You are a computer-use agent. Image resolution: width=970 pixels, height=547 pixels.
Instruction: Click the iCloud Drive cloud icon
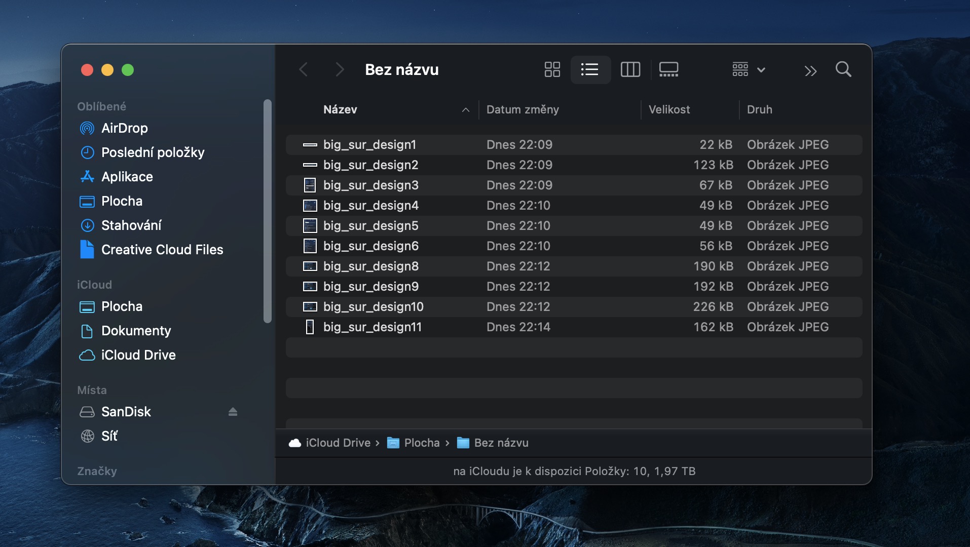(x=87, y=355)
